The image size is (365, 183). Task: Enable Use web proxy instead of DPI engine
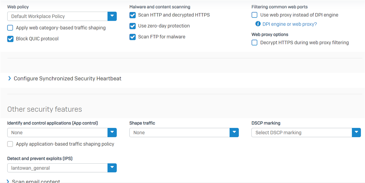[254, 15]
